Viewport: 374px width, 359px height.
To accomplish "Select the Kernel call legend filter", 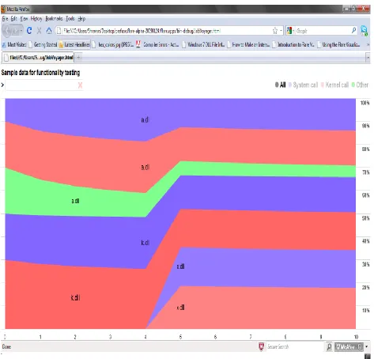I will click(334, 85).
